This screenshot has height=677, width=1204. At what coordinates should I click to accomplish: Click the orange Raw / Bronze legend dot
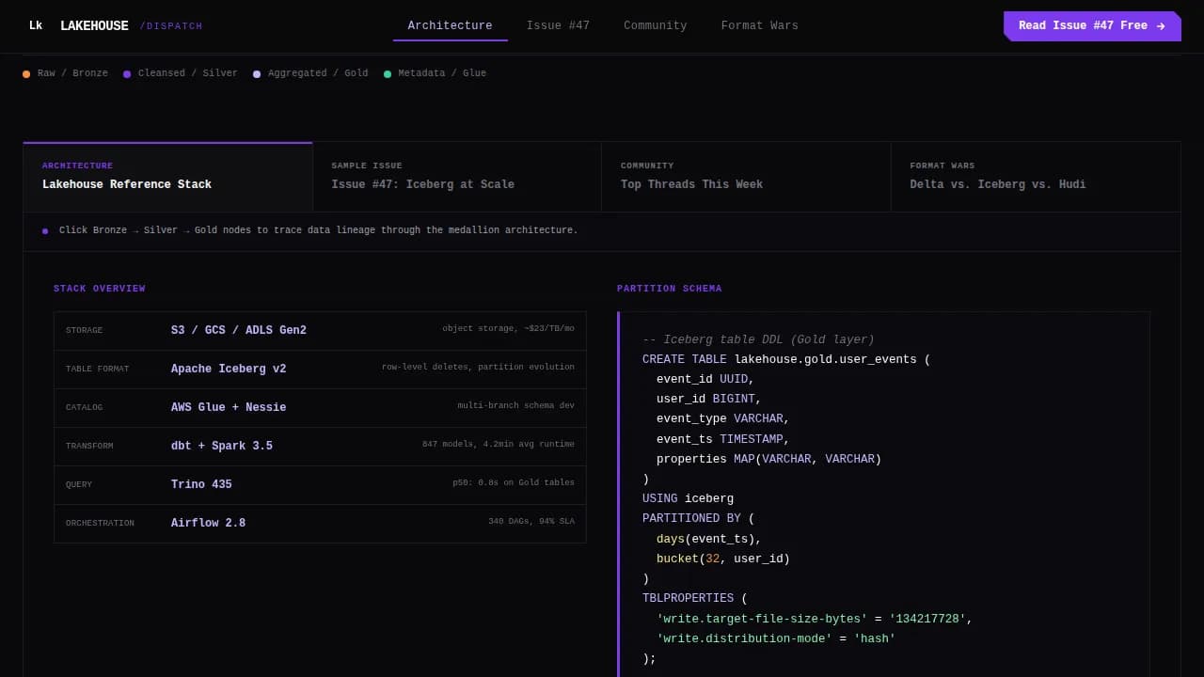[x=26, y=73]
